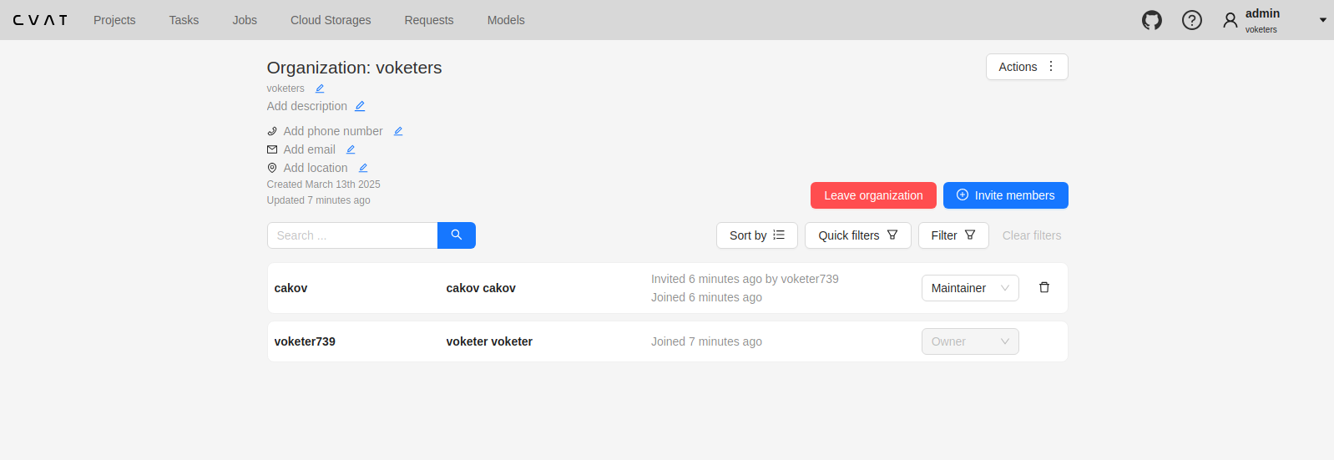Expand the Maintainer role dropdown for cakov

point(969,288)
